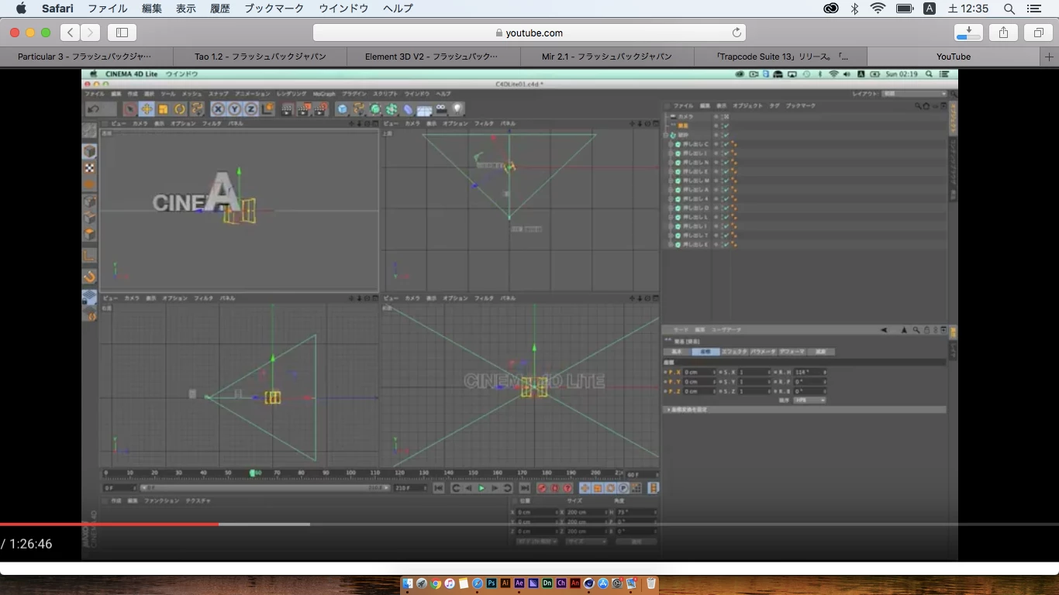1059x595 pixels.
Task: Click the undo arrow in Cinema 4D toolbar
Action: [x=94, y=109]
